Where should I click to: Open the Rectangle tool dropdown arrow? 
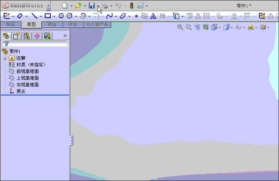coord(54,16)
